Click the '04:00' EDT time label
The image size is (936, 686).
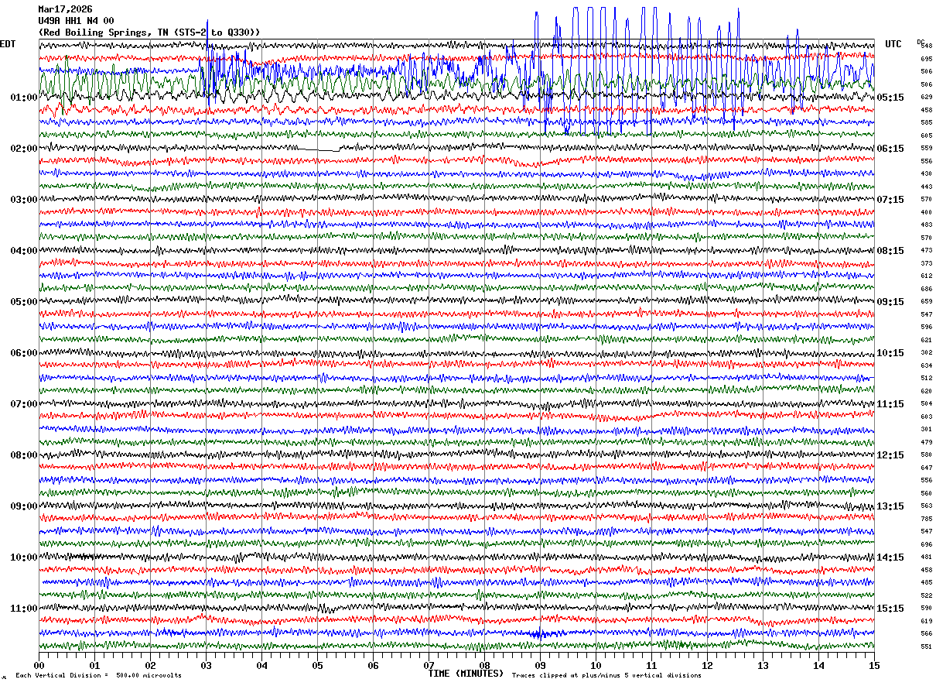[x=24, y=251]
